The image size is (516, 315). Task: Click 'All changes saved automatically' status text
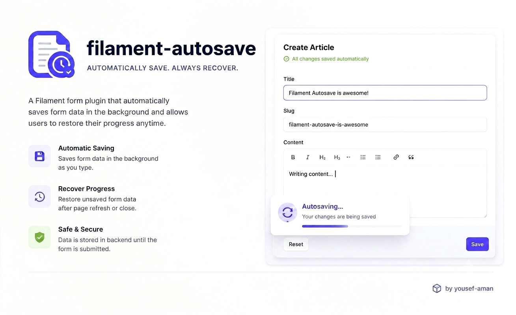(330, 59)
